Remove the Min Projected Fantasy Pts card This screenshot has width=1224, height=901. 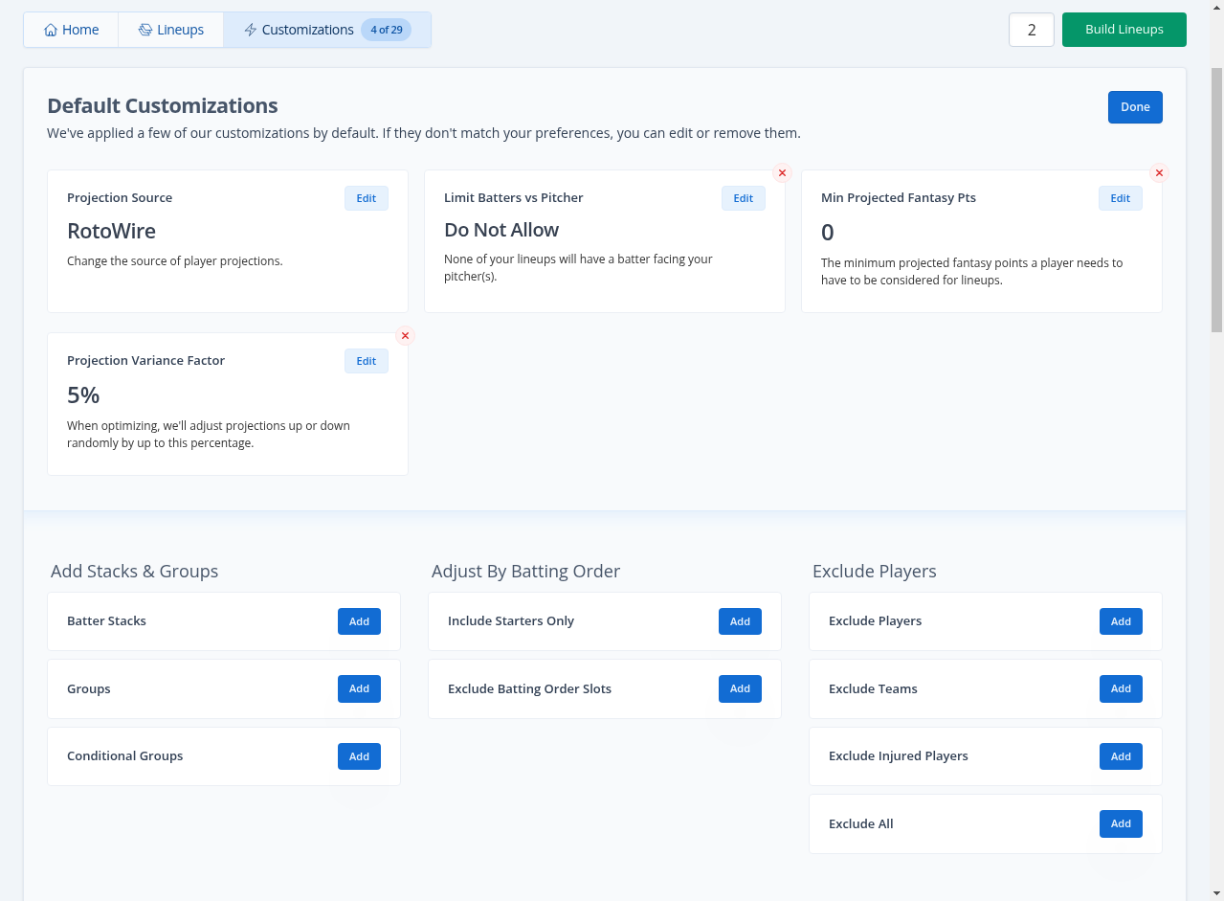[1159, 173]
